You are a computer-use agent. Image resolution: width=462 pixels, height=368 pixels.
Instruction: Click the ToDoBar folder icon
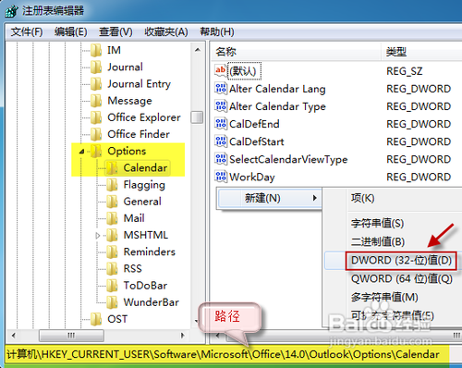[x=112, y=286]
